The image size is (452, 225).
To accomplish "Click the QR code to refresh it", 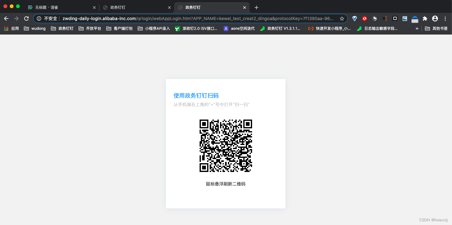I will (226, 146).
